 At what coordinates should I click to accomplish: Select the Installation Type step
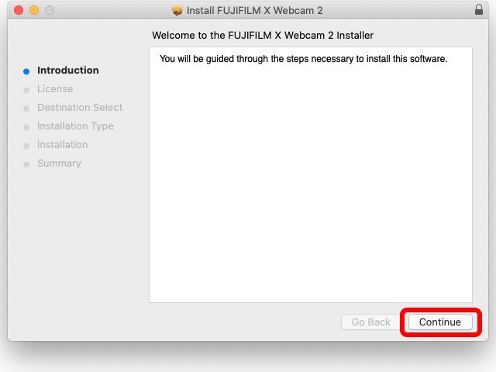click(75, 126)
